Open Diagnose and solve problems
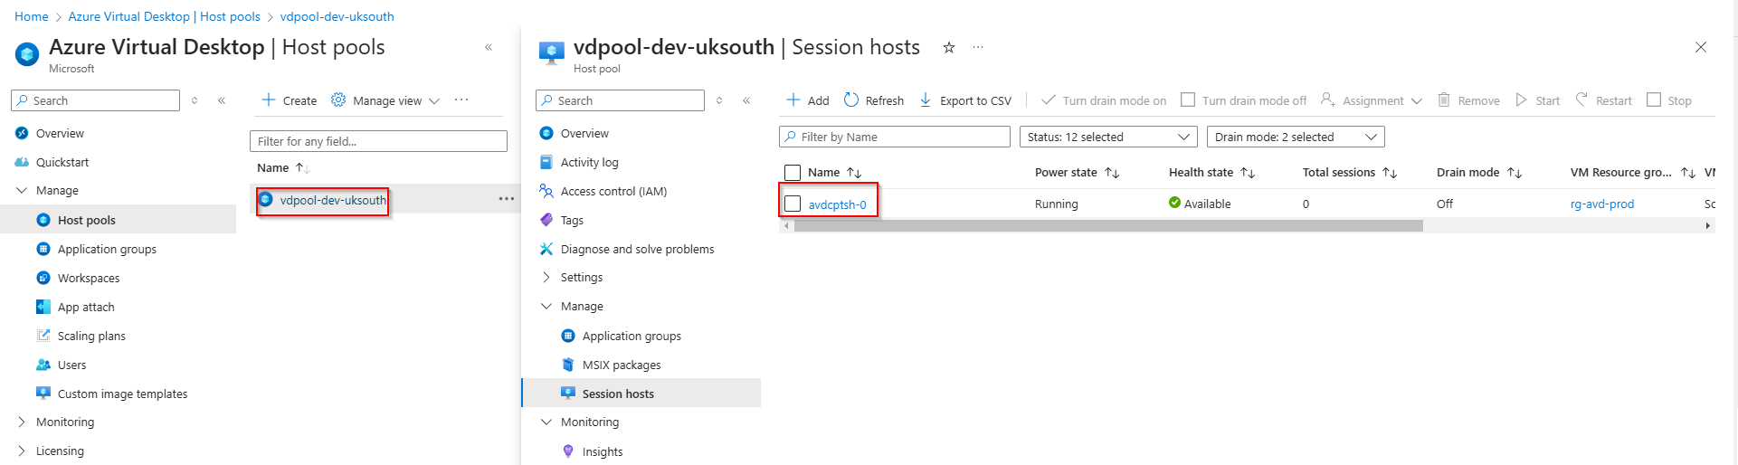Viewport: 1738px width, 465px height. 637,249
